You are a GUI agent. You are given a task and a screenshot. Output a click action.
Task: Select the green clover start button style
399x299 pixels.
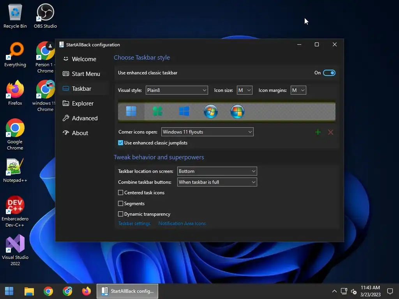click(157, 111)
